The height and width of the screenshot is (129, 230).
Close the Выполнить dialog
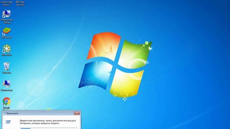pos(77,113)
